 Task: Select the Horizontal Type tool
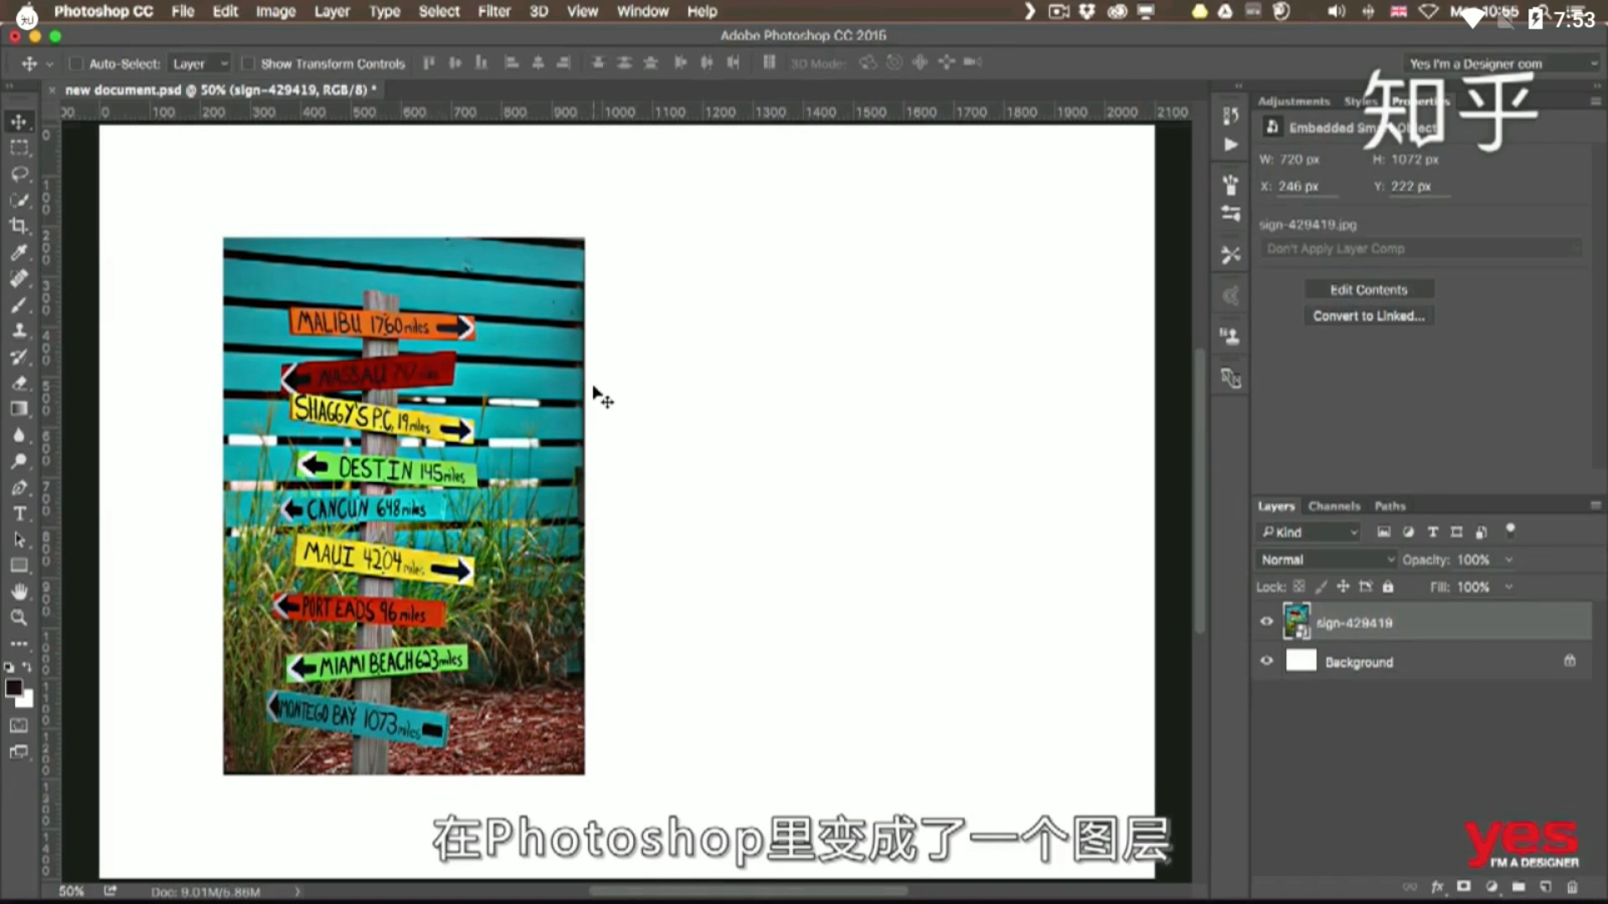(18, 513)
